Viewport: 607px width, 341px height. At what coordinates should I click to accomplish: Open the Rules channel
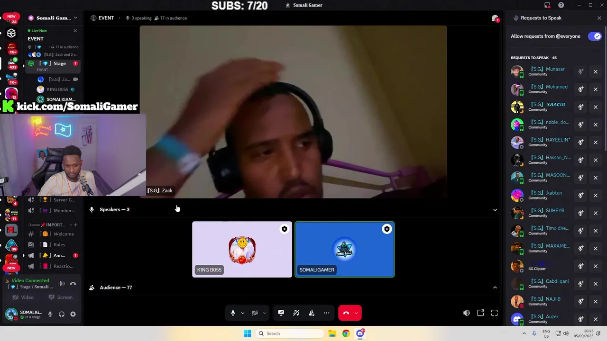pos(53,245)
